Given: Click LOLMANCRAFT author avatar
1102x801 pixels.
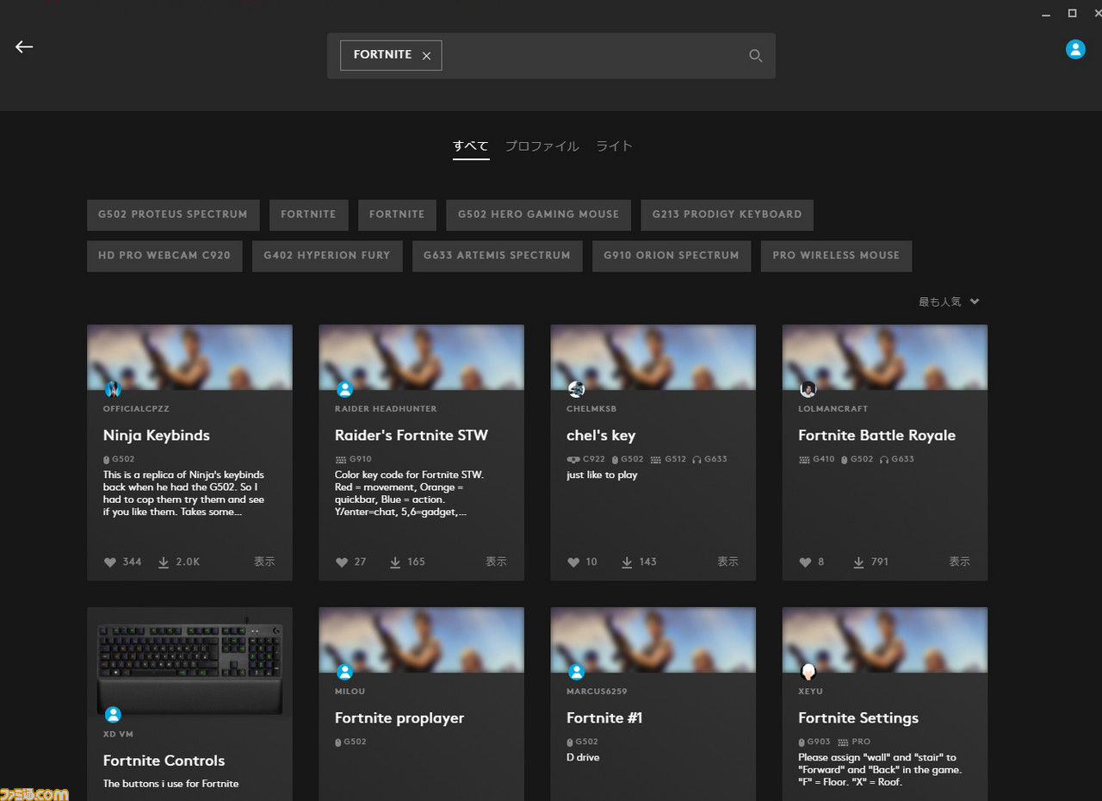Looking at the screenshot, I should 808,389.
